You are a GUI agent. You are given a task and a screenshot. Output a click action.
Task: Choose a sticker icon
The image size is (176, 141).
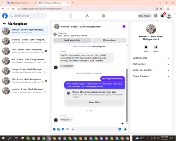(x=63, y=129)
